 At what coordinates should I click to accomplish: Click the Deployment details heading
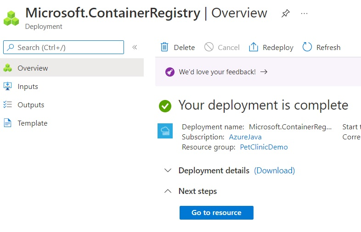pos(214,171)
